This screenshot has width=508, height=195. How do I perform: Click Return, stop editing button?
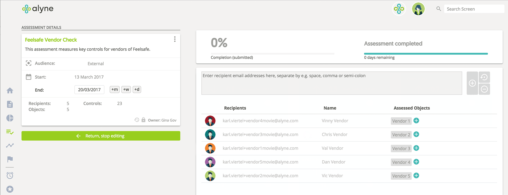pos(101,136)
